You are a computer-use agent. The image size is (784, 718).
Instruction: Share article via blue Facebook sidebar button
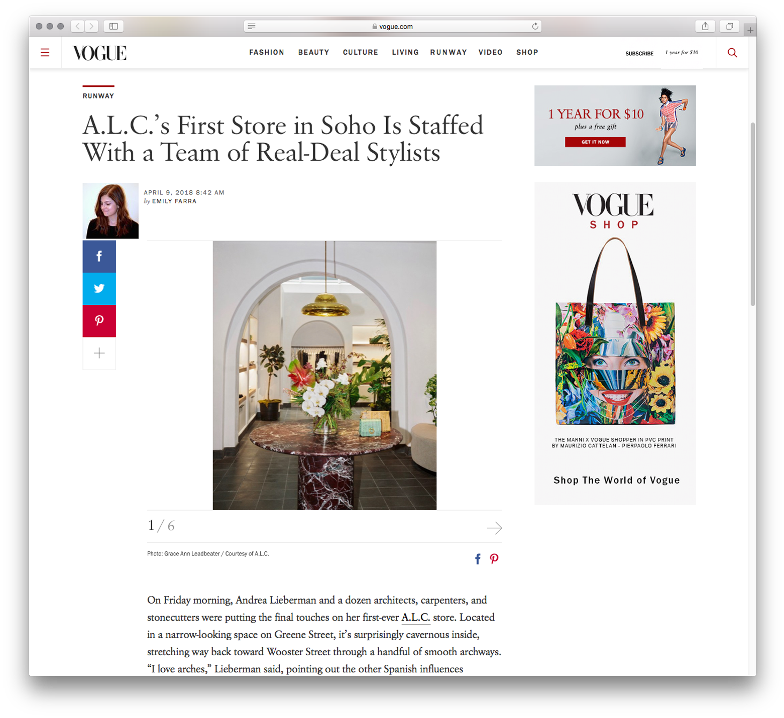tap(99, 256)
